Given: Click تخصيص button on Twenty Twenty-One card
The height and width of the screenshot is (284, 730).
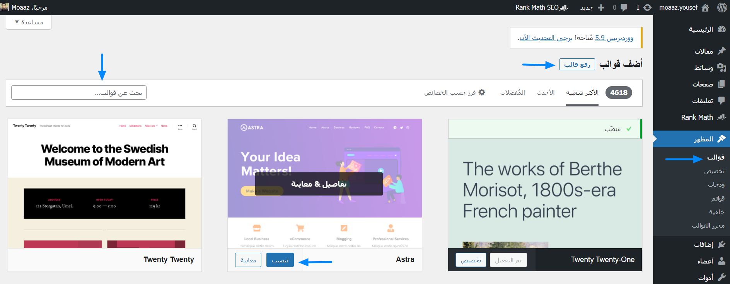Looking at the screenshot, I should [471, 260].
